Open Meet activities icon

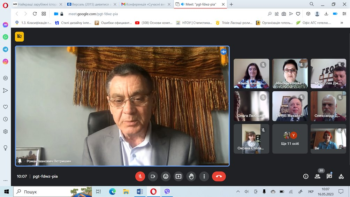click(x=341, y=176)
